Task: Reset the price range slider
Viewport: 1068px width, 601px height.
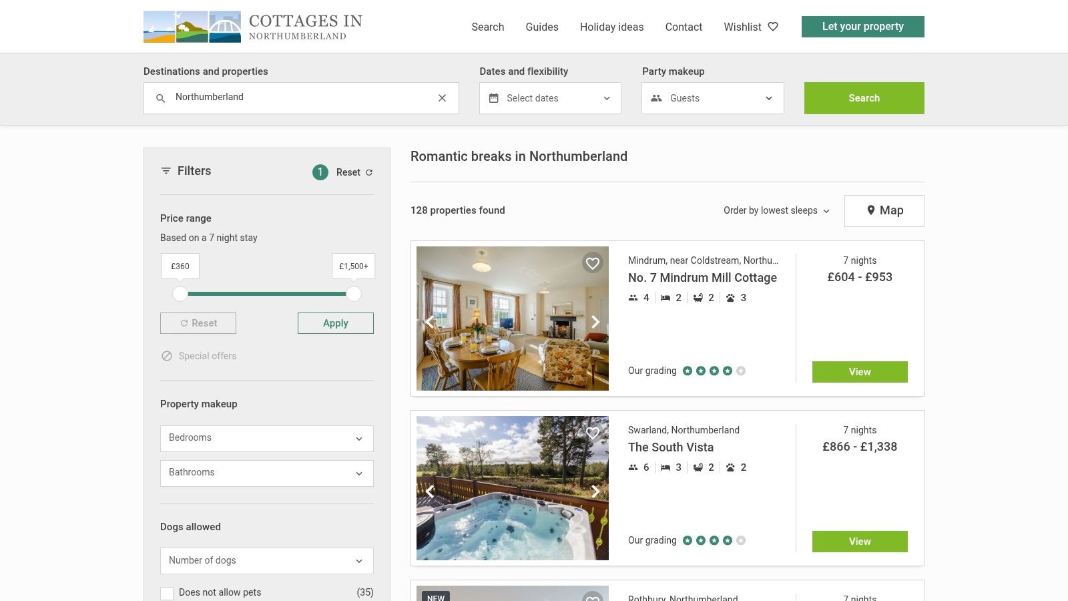Action: tap(198, 323)
